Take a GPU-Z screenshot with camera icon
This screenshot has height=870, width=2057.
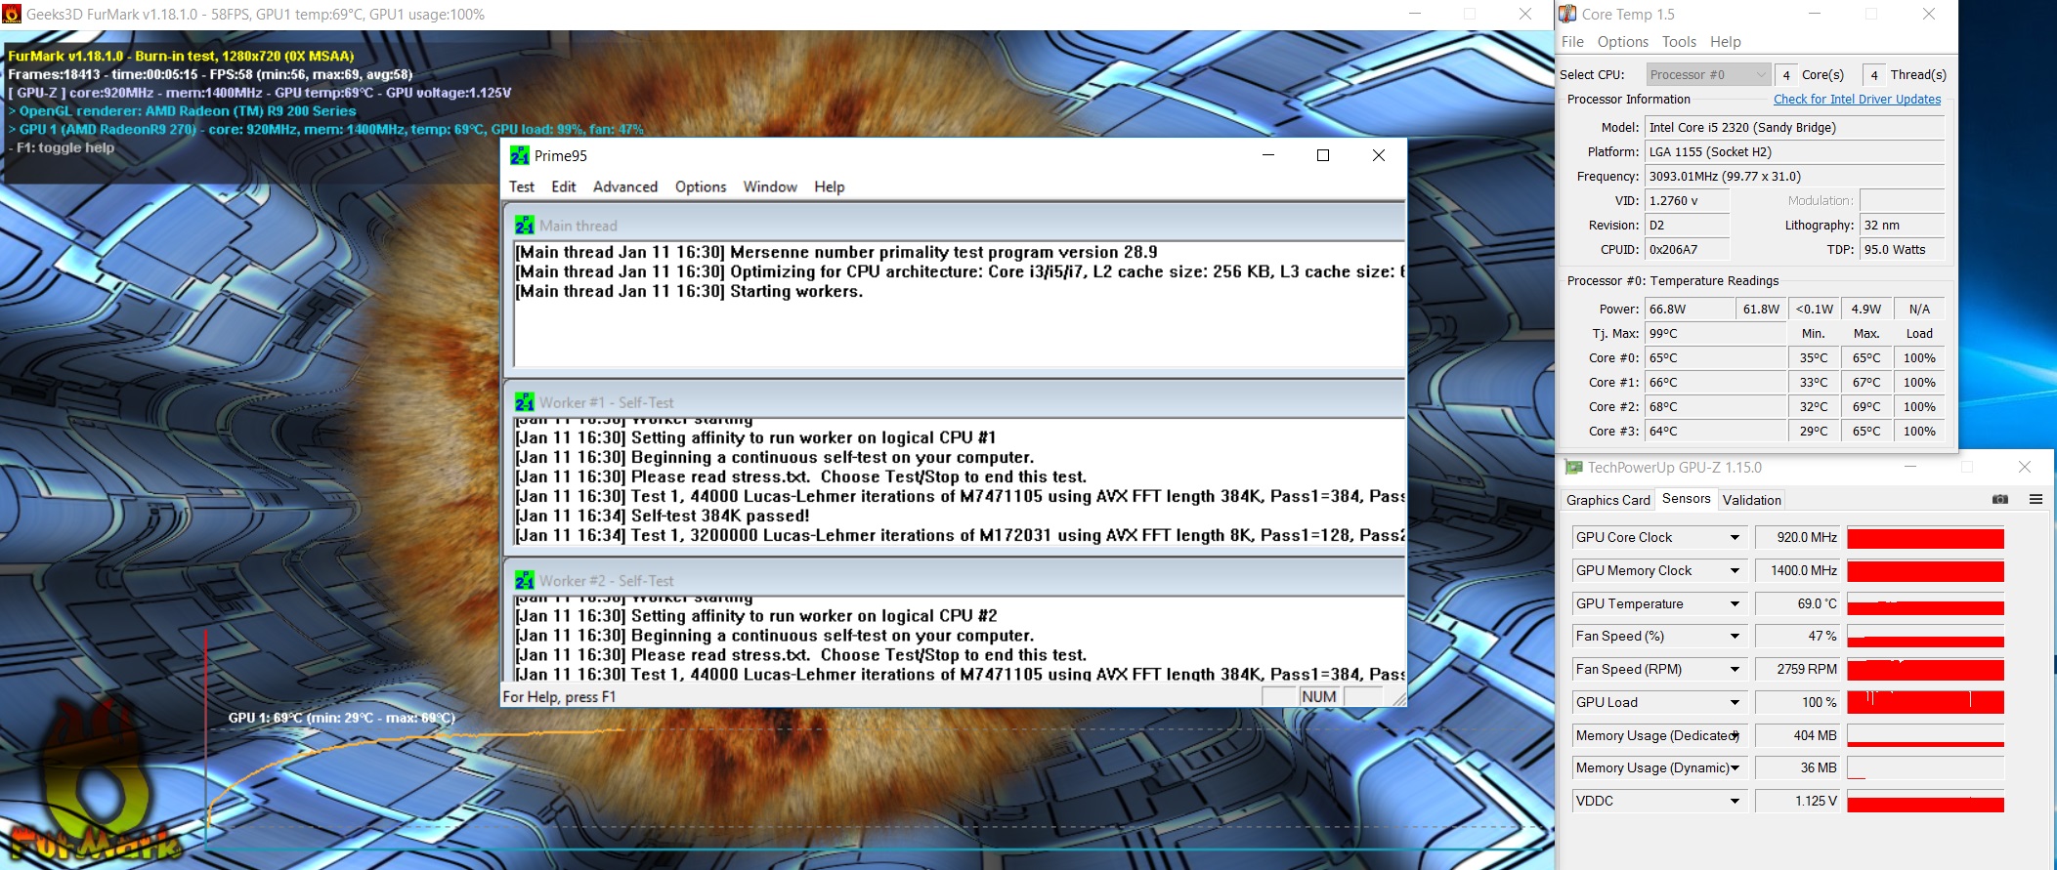click(2000, 499)
